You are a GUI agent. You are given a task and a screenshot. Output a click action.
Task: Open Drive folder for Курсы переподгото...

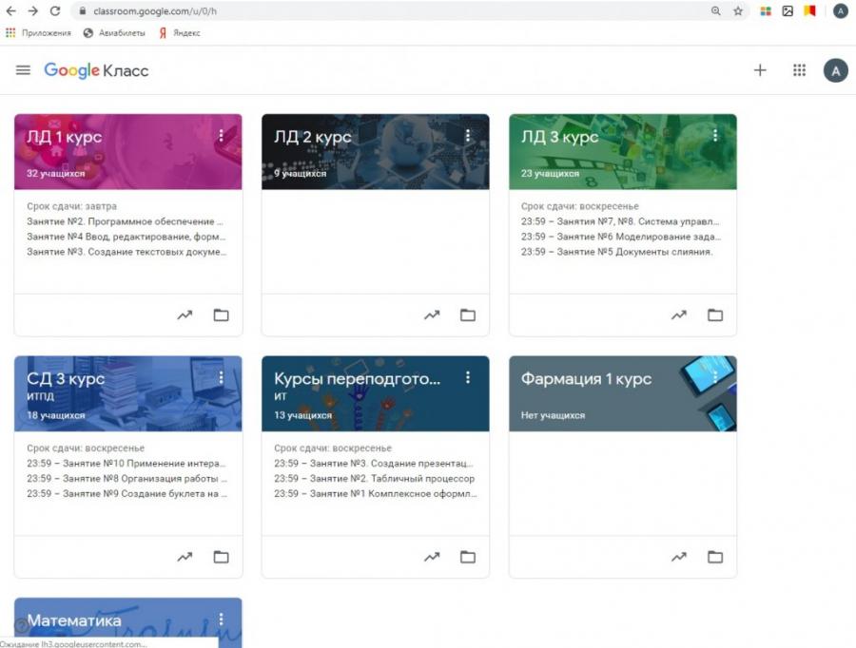[x=468, y=557]
